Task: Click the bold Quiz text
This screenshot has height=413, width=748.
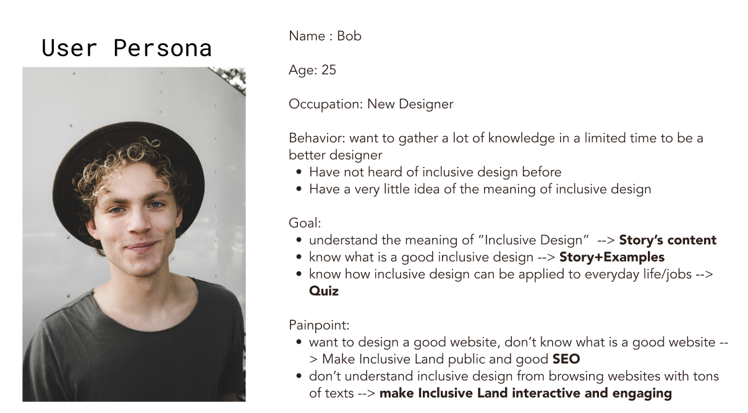Action: (324, 291)
